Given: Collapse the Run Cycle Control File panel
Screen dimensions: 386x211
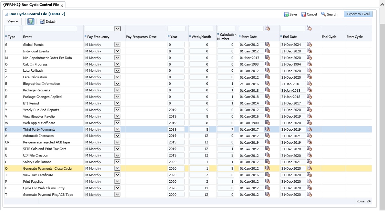Looking at the screenshot, I should (6, 14).
